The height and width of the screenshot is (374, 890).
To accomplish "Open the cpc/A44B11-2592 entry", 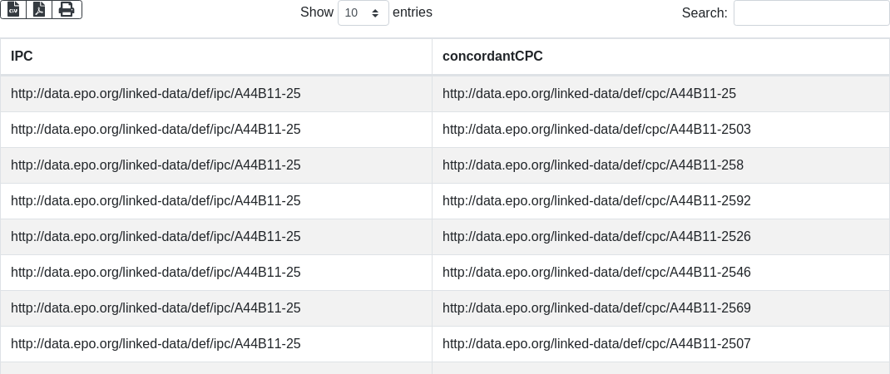I will pyautogui.click(x=596, y=201).
